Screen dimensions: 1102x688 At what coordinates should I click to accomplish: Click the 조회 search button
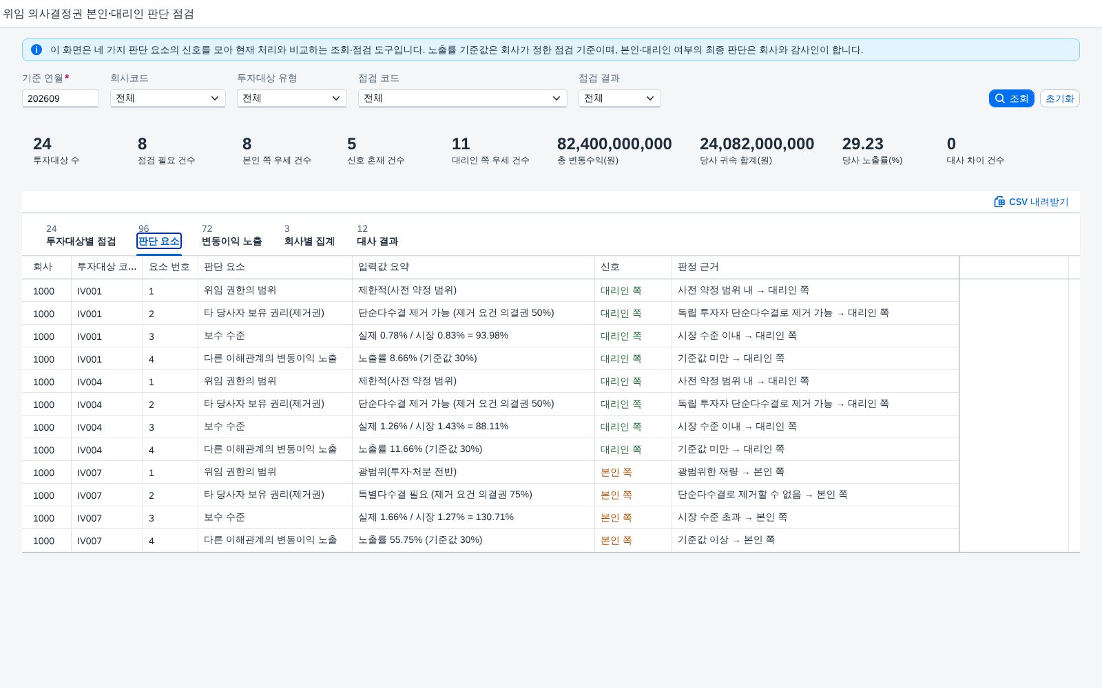[x=1011, y=98]
